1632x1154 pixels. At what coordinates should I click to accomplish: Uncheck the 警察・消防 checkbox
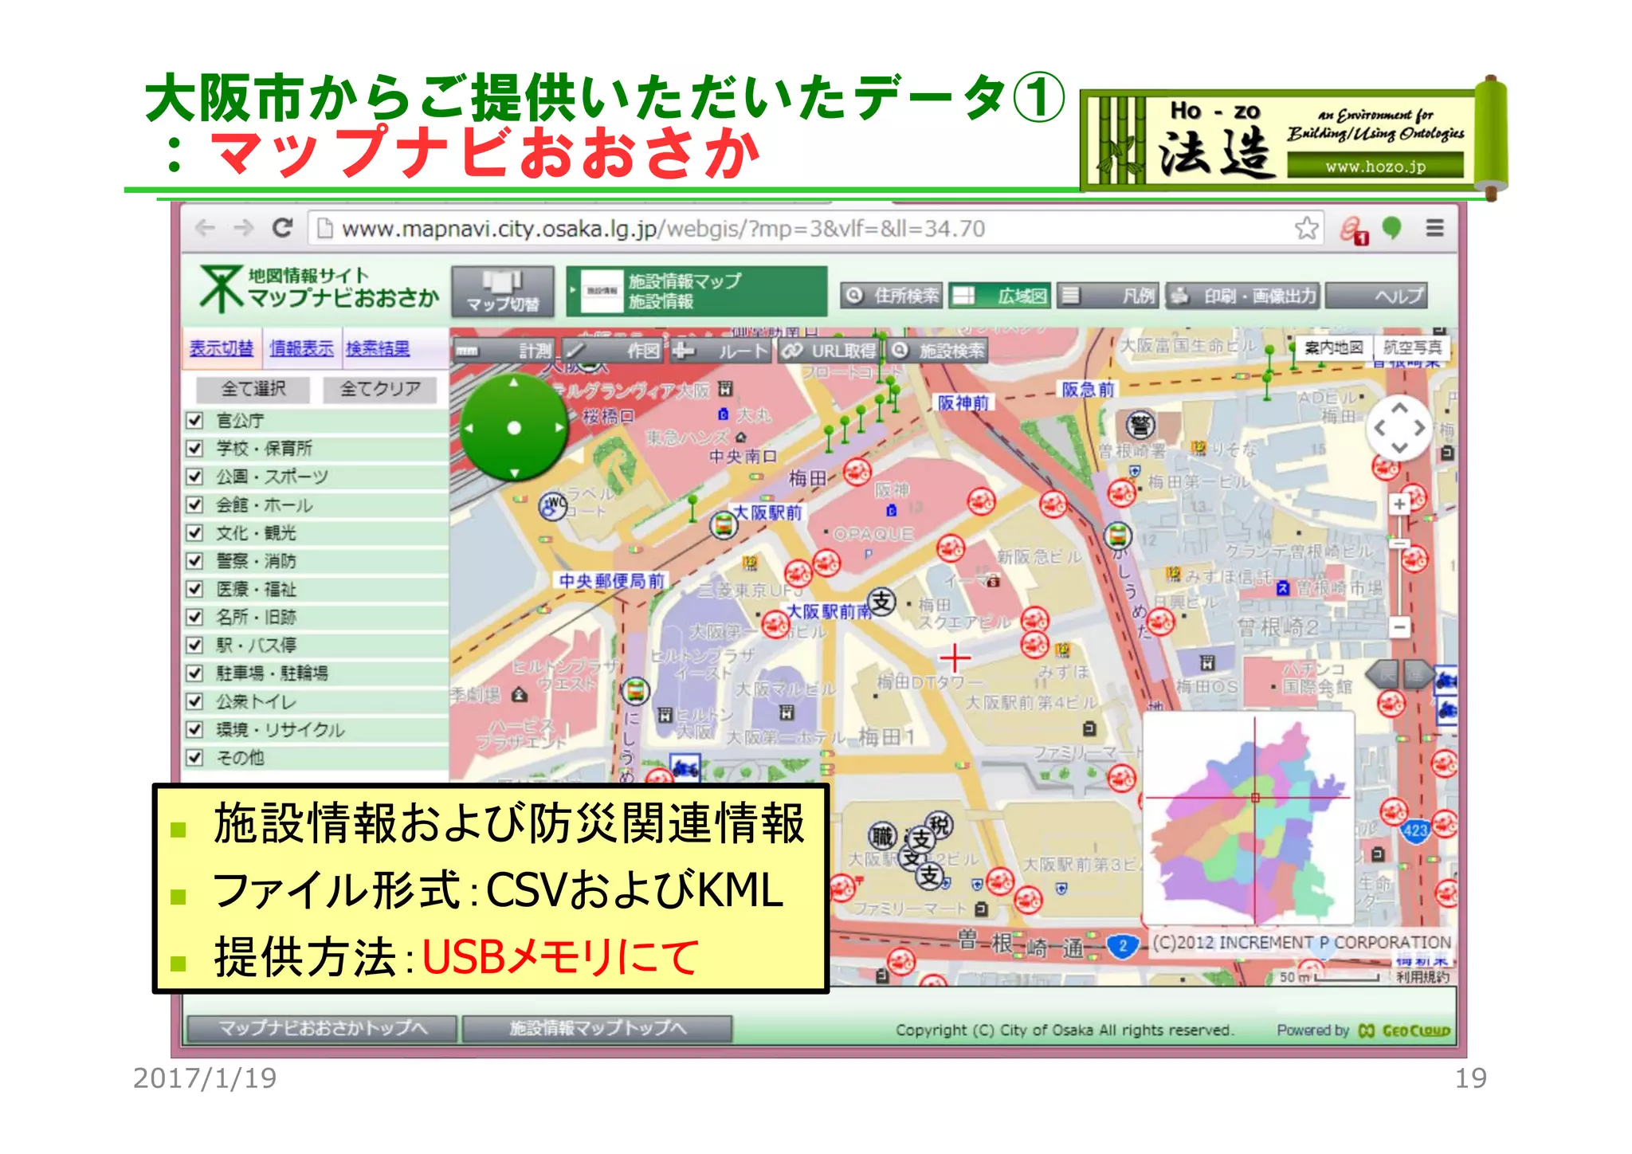tap(194, 560)
